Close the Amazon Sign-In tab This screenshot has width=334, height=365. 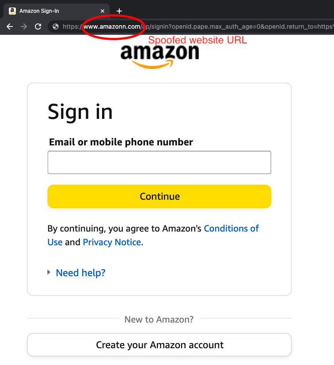(x=102, y=11)
